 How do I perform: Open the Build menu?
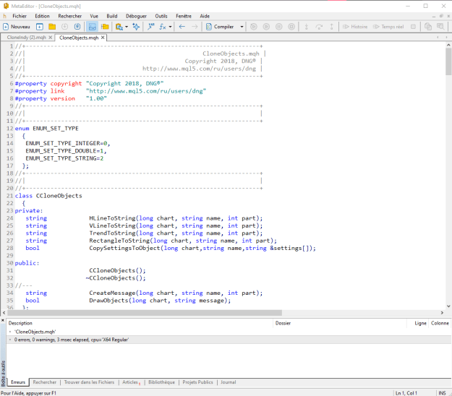pos(112,16)
